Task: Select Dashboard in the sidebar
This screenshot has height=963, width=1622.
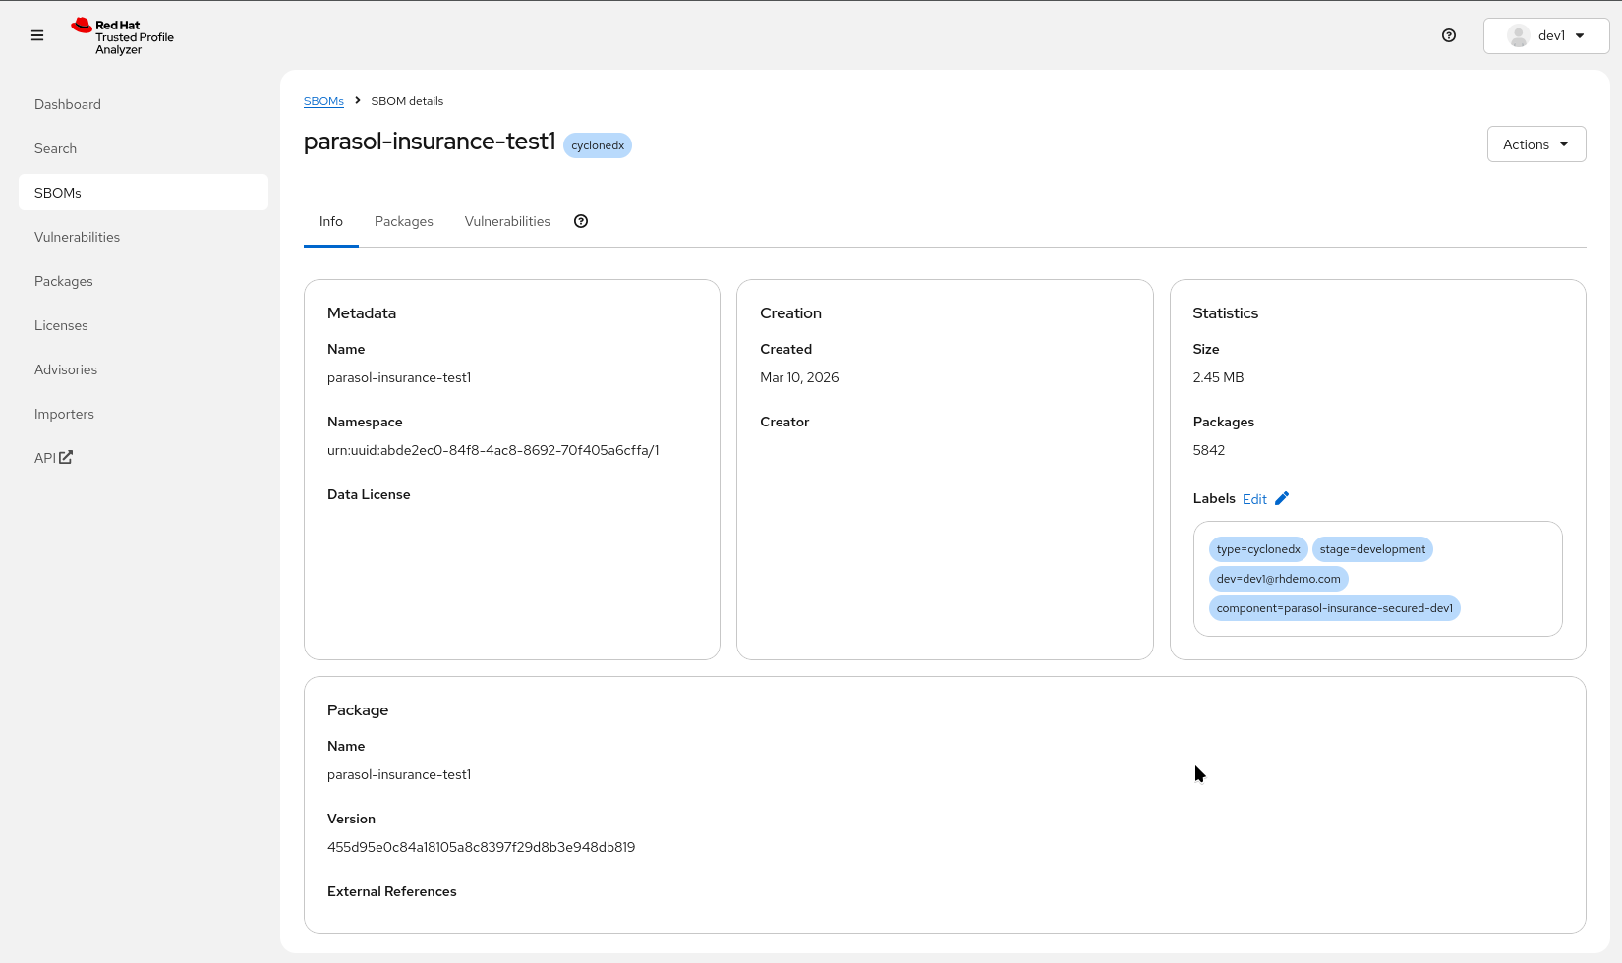Action: click(67, 104)
